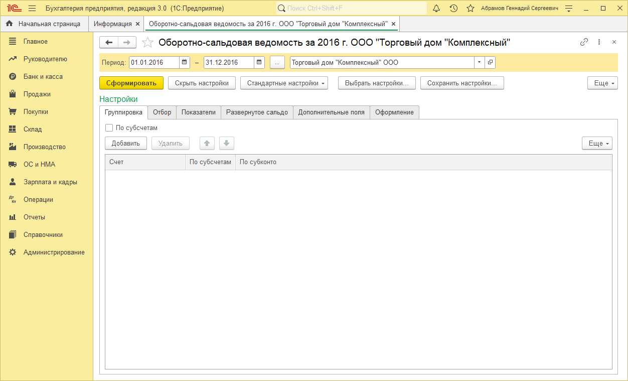Click the Сформировать button
This screenshot has height=381, width=628.
pyautogui.click(x=131, y=83)
